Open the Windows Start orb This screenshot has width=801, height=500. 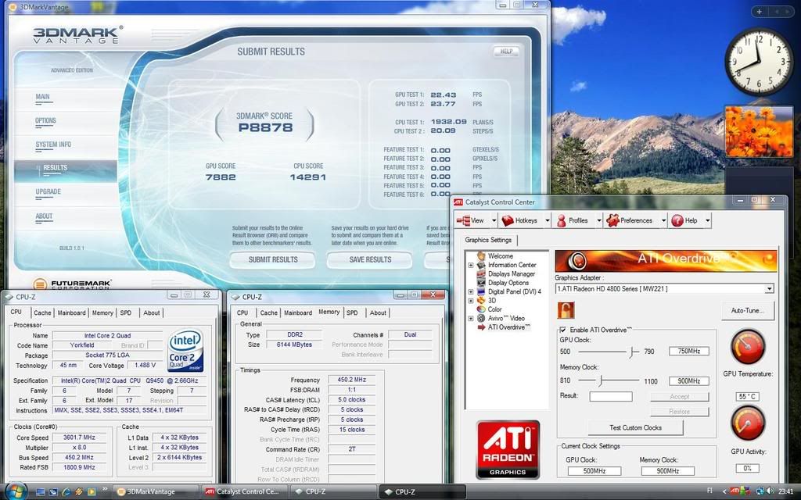click(x=15, y=491)
